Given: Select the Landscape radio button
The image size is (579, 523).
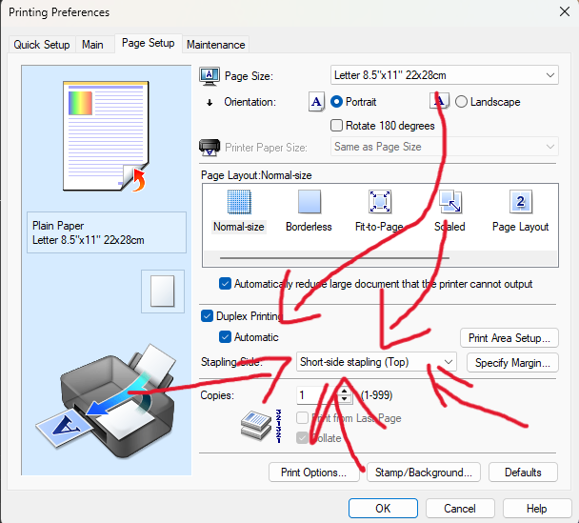Looking at the screenshot, I should click(462, 102).
